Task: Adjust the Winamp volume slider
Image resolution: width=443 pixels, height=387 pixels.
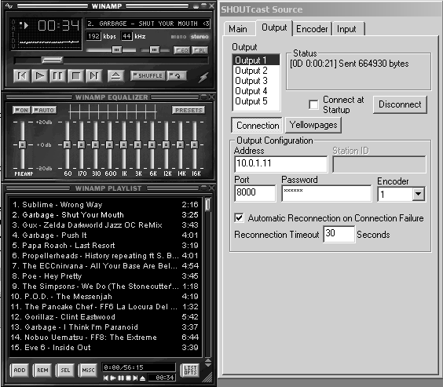Action: point(117,50)
